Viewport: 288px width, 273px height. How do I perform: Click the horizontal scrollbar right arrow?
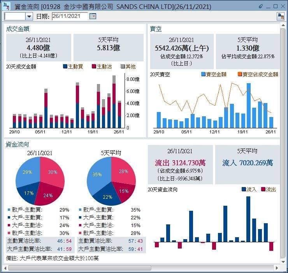coord(277,268)
